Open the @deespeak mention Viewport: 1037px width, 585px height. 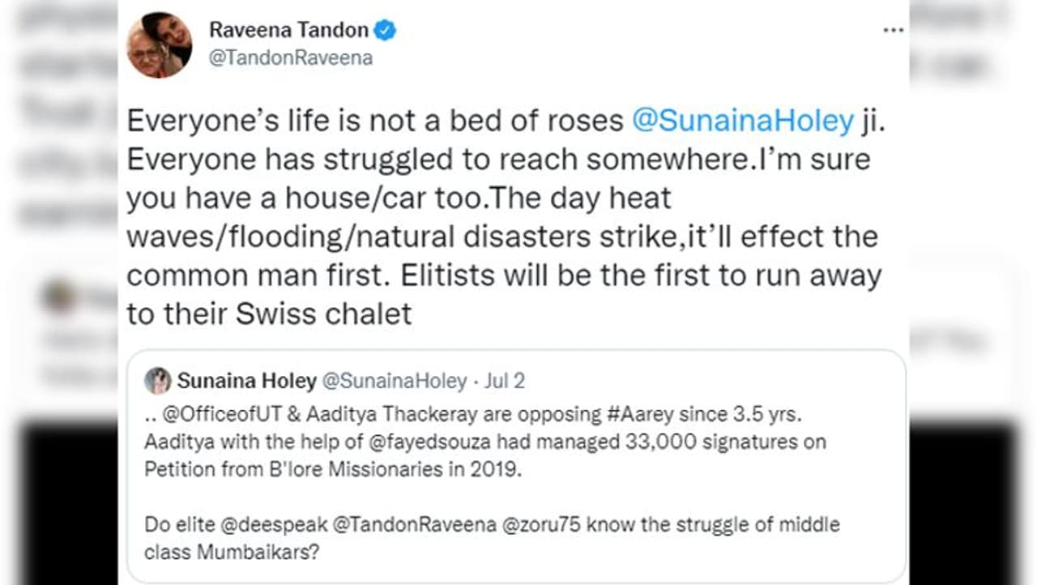pyautogui.click(x=276, y=525)
